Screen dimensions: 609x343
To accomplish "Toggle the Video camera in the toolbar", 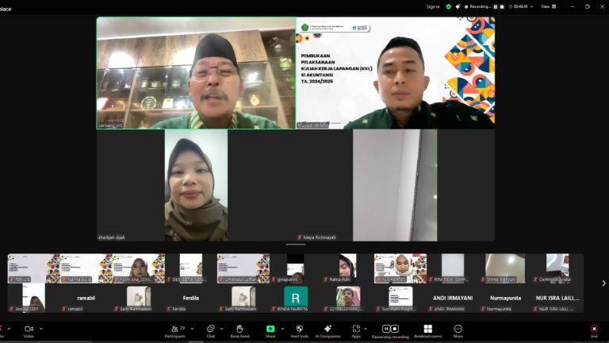I will pyautogui.click(x=29, y=331).
